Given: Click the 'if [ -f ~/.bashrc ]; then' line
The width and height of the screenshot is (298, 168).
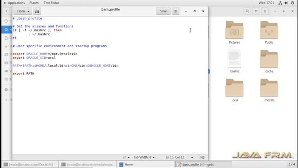Looking at the screenshot, I should 37,30.
